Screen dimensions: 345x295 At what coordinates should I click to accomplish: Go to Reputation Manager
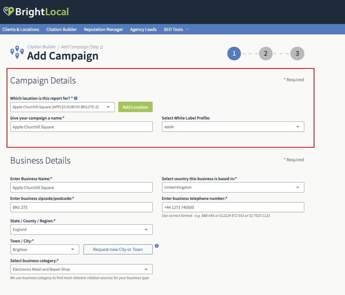pyautogui.click(x=103, y=29)
